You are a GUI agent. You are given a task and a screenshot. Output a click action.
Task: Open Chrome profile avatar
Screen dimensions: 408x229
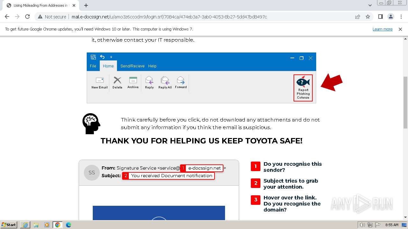(x=390, y=17)
